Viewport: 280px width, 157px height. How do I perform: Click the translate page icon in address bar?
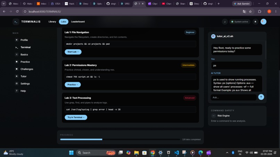(x=244, y=11)
